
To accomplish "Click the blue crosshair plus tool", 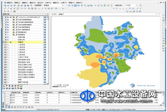I will pyautogui.click(x=114, y=9).
